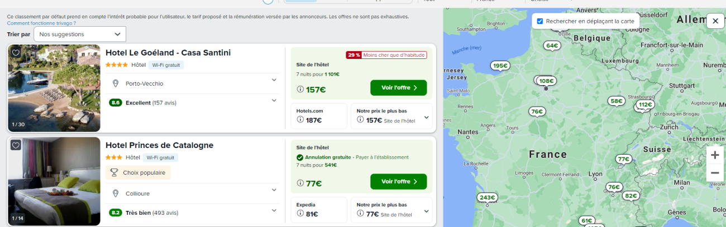Click "Voir l'offre" for Hotel Le Goéland

398,88
